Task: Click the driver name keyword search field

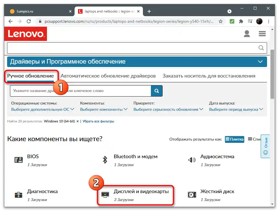Action: click(x=80, y=91)
